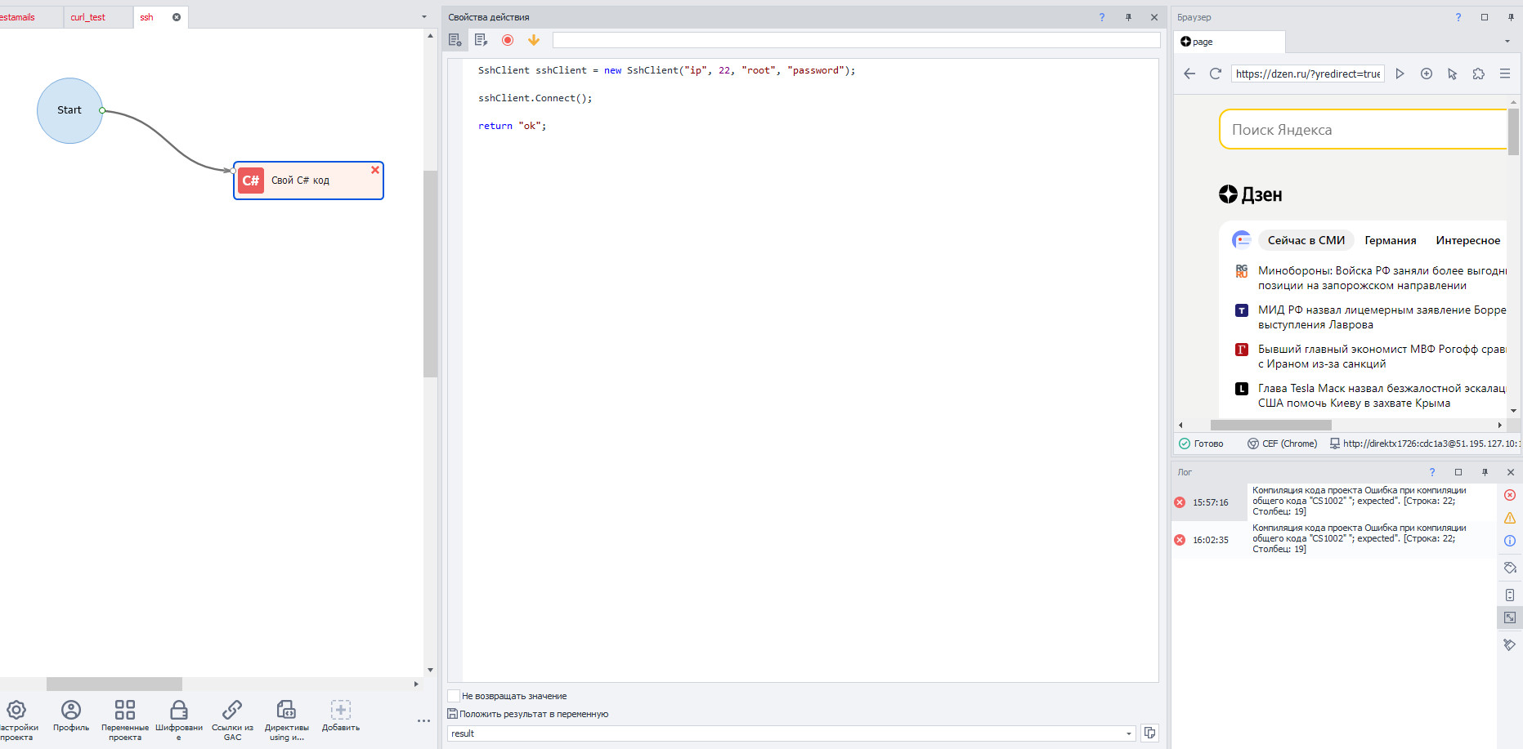Toggle info messages filter in log

click(x=1510, y=541)
